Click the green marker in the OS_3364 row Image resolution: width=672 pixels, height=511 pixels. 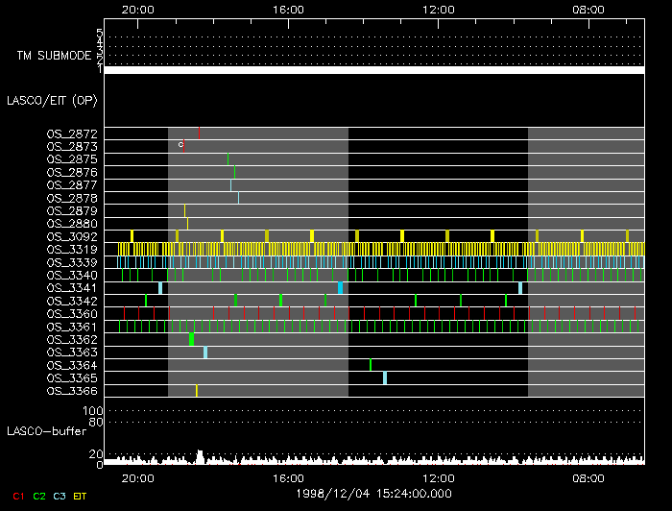tap(371, 365)
